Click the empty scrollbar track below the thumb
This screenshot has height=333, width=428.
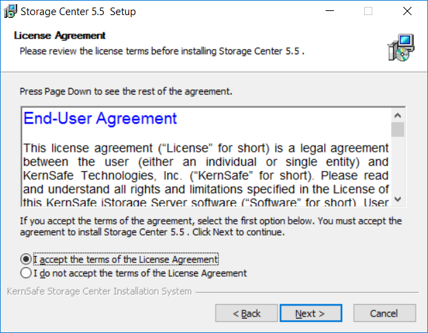(398, 165)
